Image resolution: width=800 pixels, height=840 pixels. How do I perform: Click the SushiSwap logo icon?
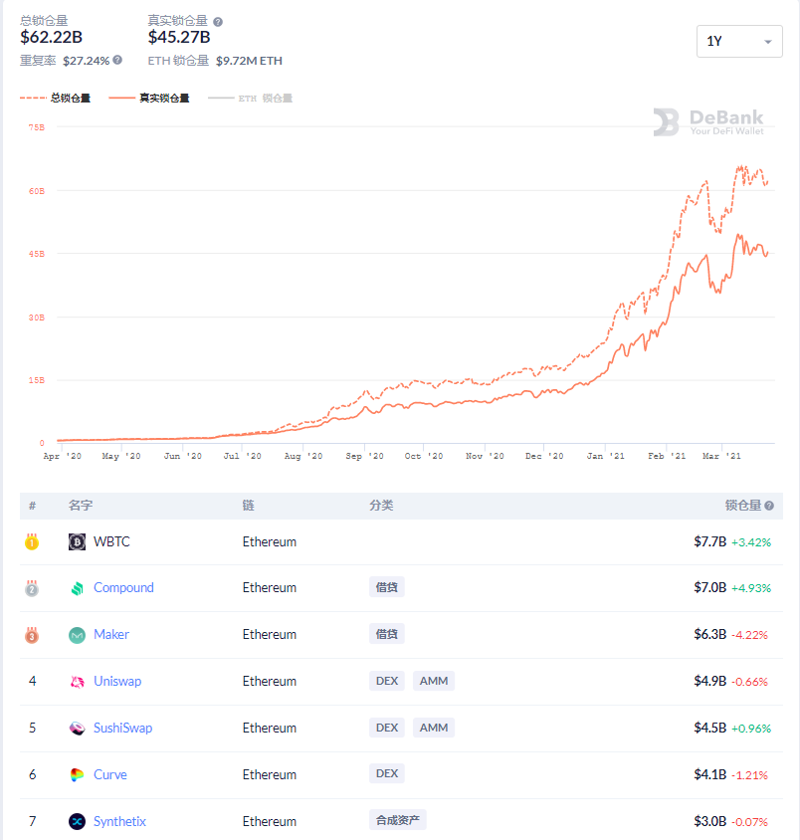coord(77,729)
